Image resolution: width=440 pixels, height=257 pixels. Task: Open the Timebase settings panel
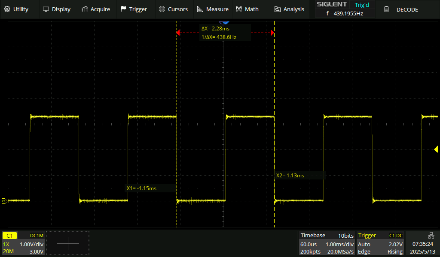click(x=327, y=243)
